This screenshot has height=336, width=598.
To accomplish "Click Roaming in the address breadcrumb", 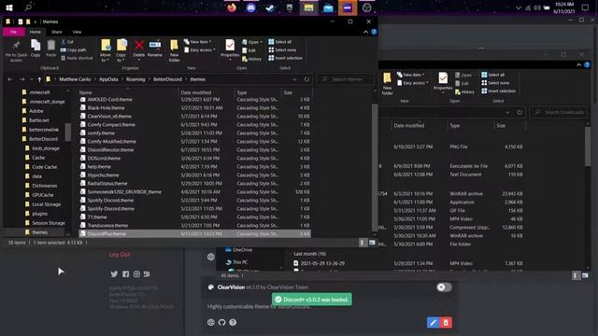I will click(135, 79).
